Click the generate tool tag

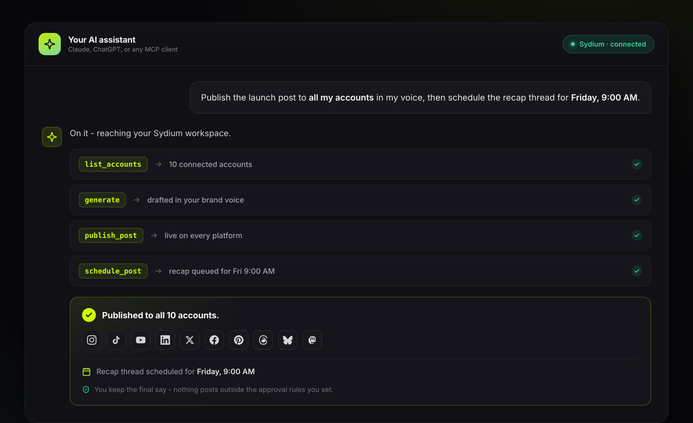click(102, 200)
